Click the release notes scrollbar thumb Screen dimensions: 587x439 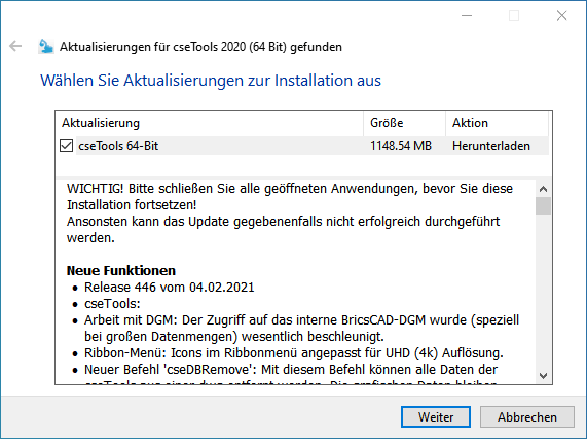[x=543, y=205]
